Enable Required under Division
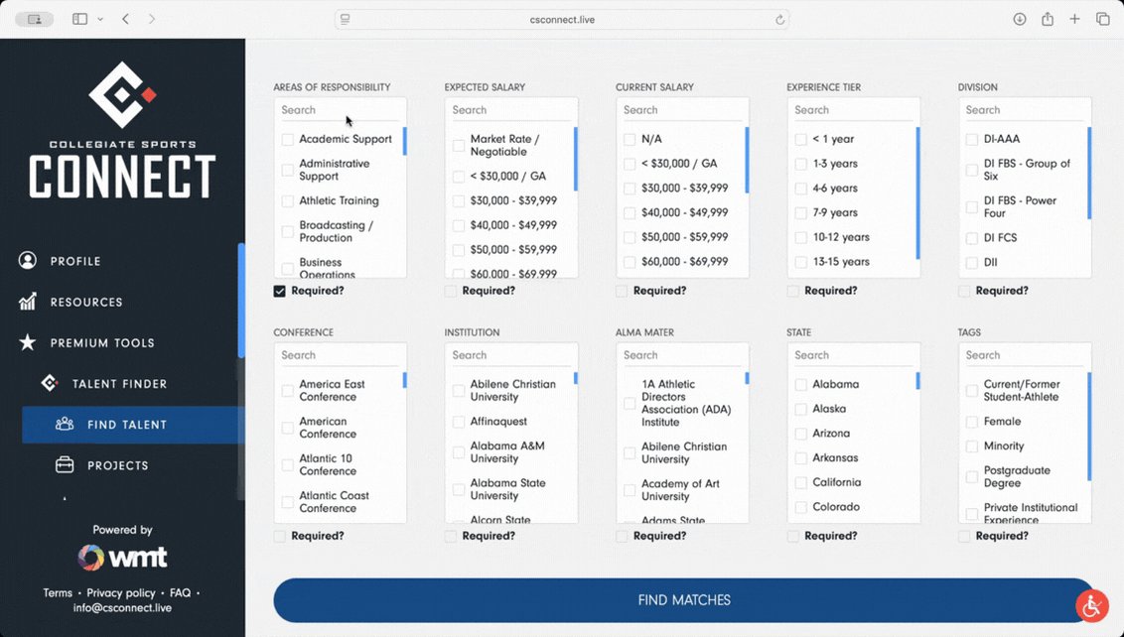This screenshot has width=1124, height=637. pyautogui.click(x=964, y=291)
